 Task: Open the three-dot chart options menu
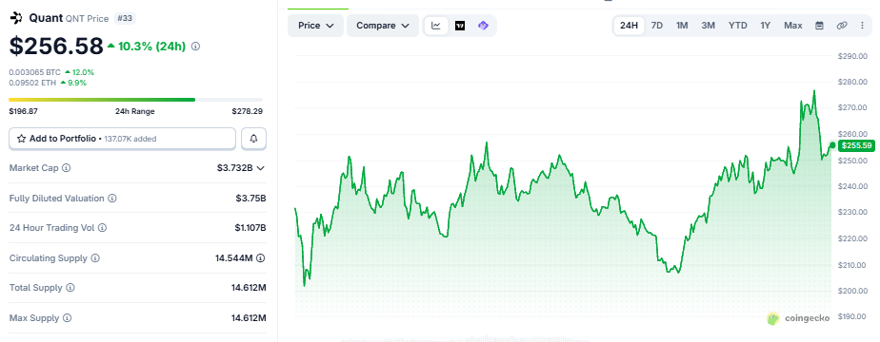[x=863, y=26]
